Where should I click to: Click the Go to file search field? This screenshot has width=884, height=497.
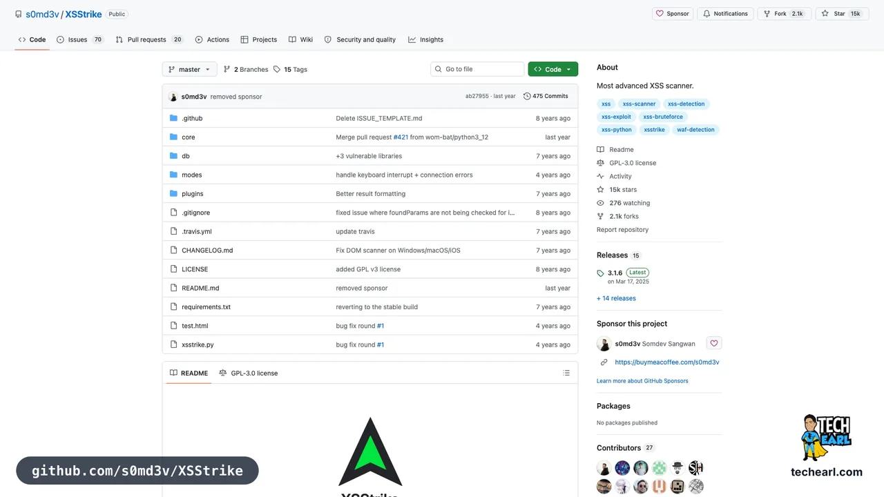point(477,69)
